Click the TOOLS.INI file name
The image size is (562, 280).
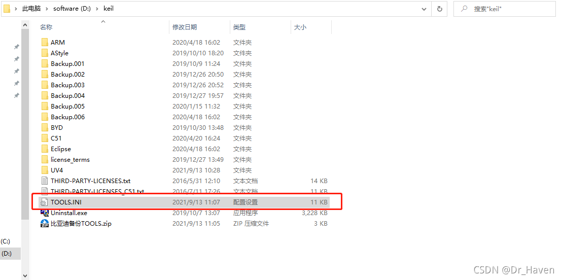pyautogui.click(x=66, y=202)
